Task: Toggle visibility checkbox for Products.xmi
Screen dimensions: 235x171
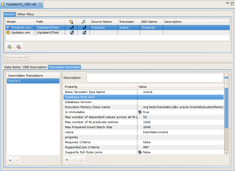Action: 84,27
